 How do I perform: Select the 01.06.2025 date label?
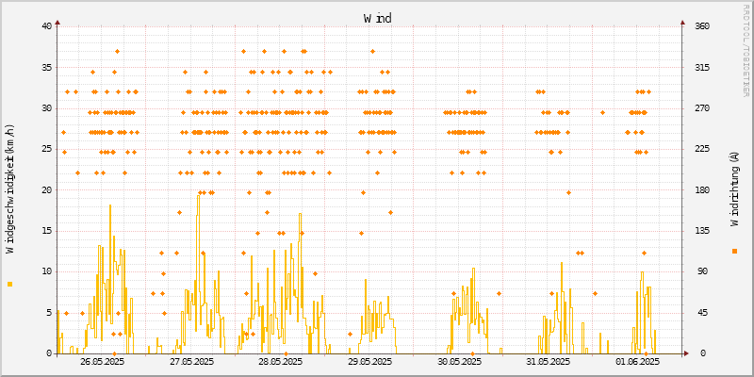click(x=637, y=361)
